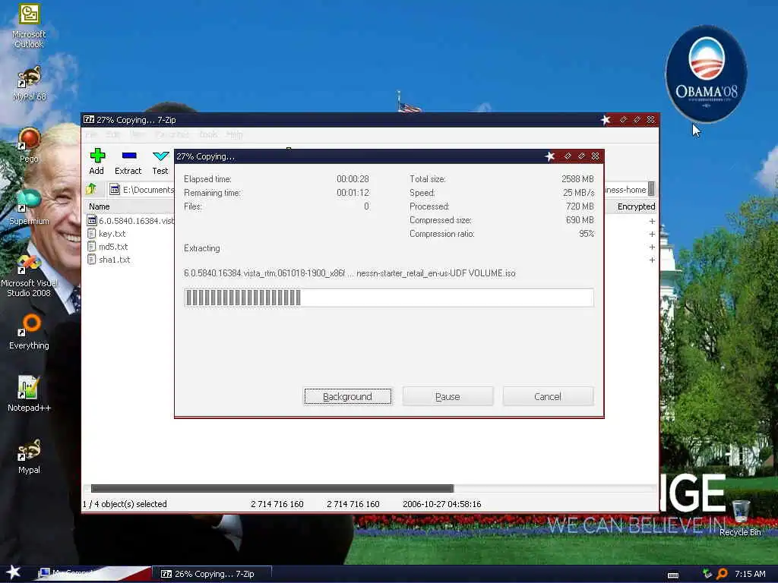
Task: Go up one folder level in 7-Zip
Action: tap(91, 189)
